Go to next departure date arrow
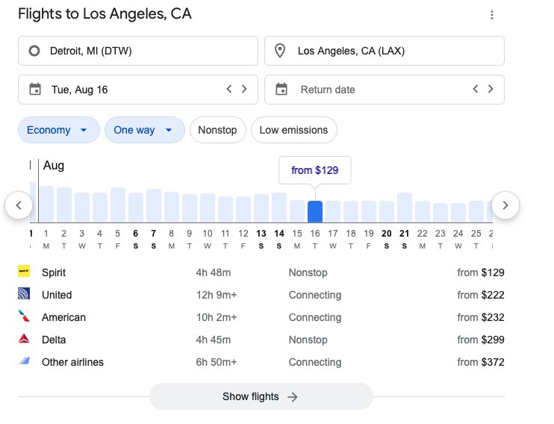The height and width of the screenshot is (424, 554). (244, 90)
